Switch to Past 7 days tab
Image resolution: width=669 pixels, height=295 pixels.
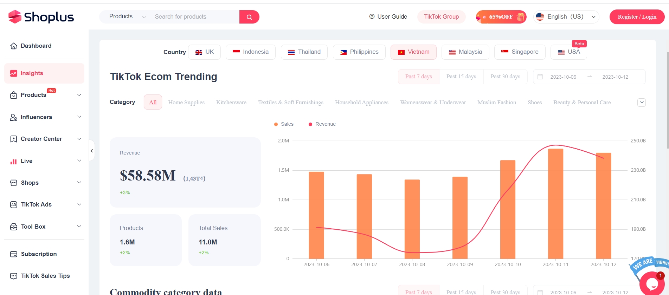pos(419,77)
